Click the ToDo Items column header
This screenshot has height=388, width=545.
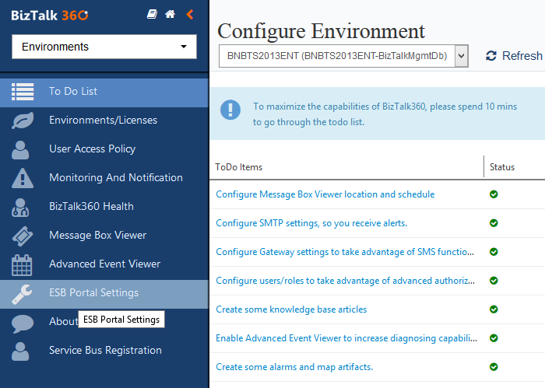pos(239,167)
